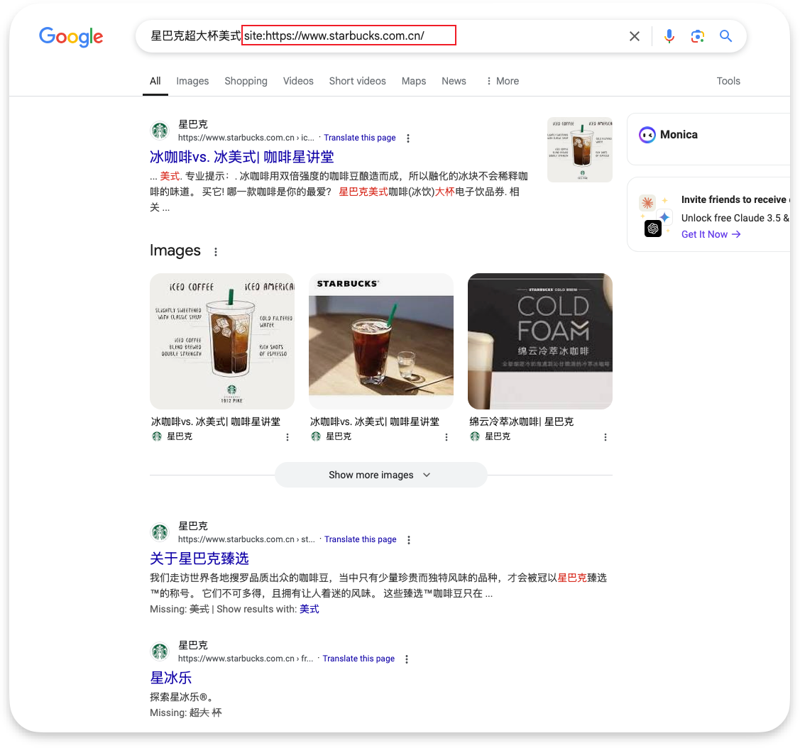Click Translate this page for 星冰乐 result

click(x=358, y=659)
